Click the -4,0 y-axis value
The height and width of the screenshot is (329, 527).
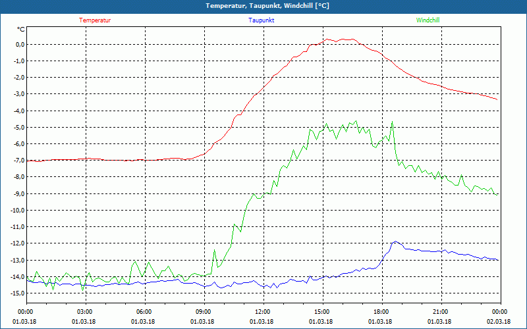[x=19, y=111]
